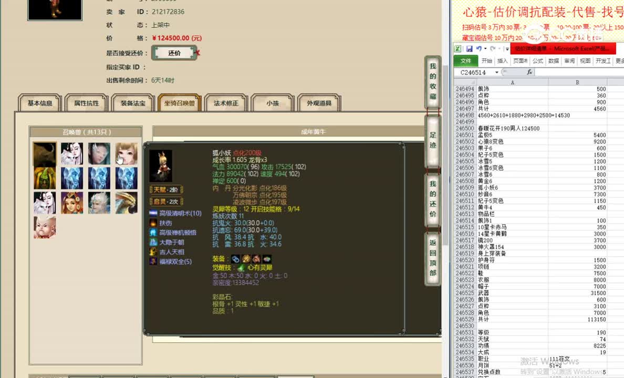Image resolution: width=624 pixels, height=378 pixels.
Task: Switch to Excel 公式 ribbon tab
Action: pyautogui.click(x=538, y=61)
